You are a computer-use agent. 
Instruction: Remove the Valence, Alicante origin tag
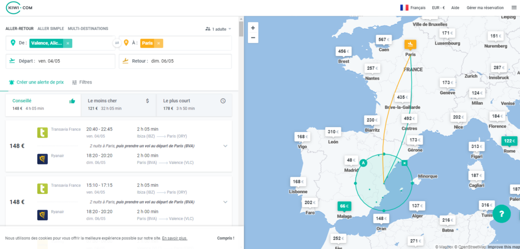[x=68, y=44]
